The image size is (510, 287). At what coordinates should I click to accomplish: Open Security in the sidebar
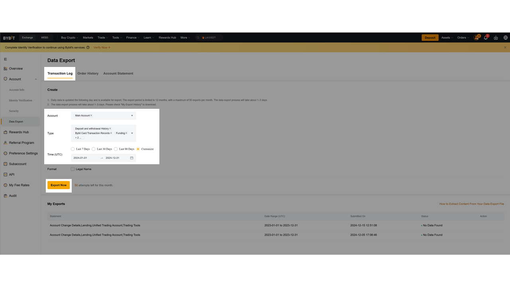coord(14,111)
